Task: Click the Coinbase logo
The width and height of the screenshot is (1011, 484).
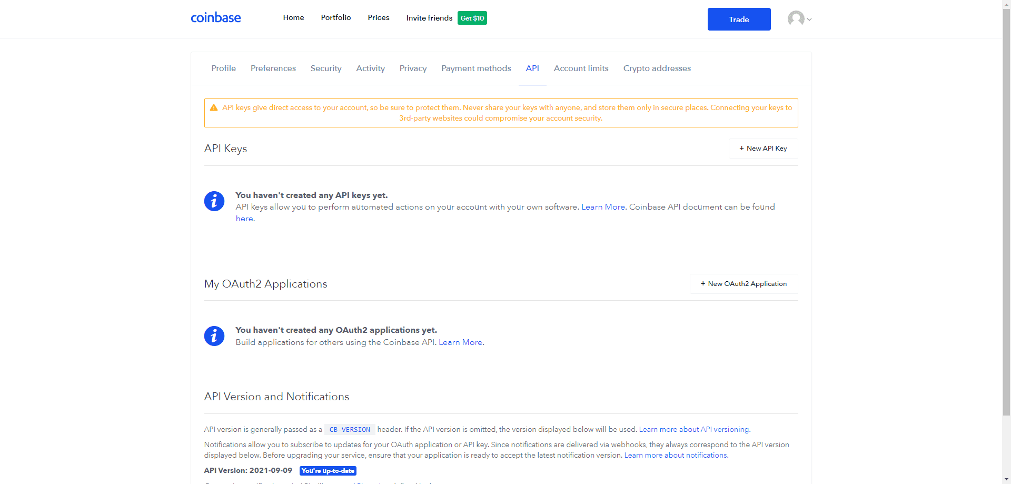Action: click(x=215, y=18)
